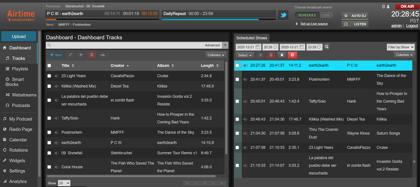Select the Scheduled Shows tab
Screen dimensions: 420x187
(252, 38)
